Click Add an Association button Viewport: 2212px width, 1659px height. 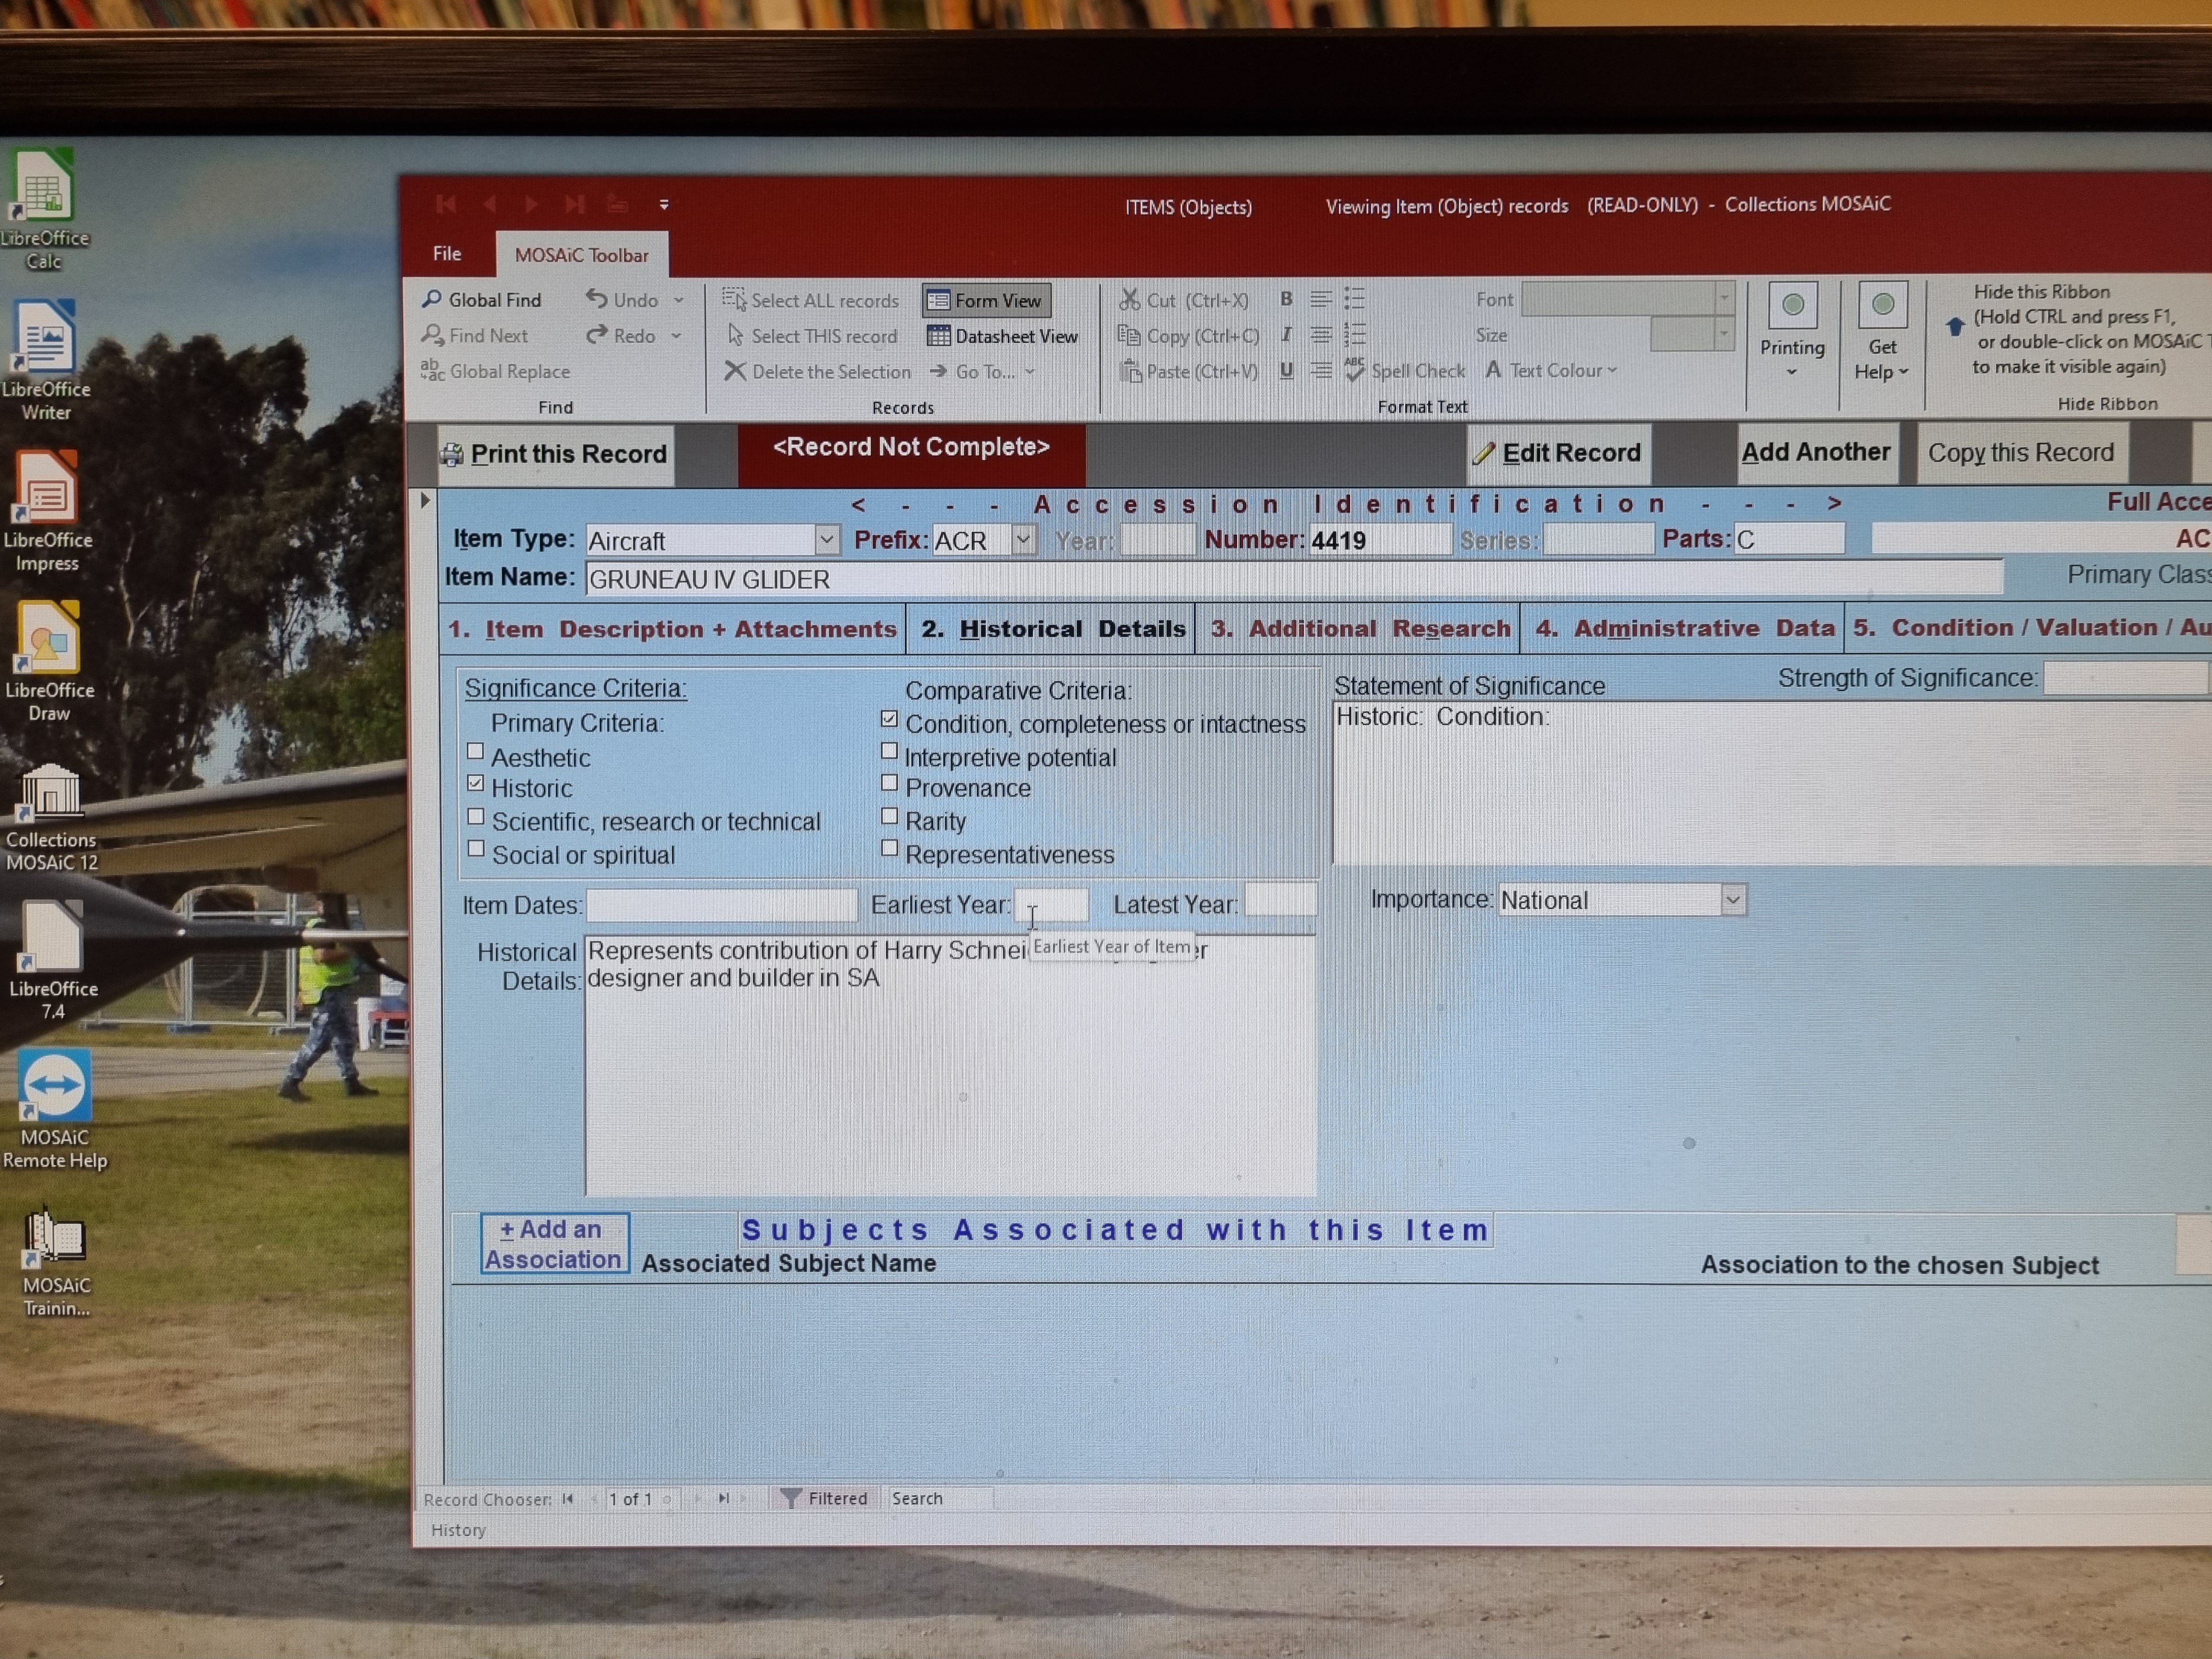coord(554,1243)
